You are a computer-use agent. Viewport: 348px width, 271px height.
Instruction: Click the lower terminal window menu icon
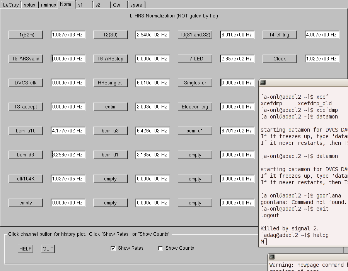272,257
